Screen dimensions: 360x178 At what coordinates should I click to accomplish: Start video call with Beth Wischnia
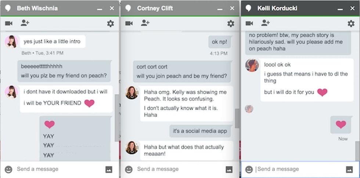(9, 23)
